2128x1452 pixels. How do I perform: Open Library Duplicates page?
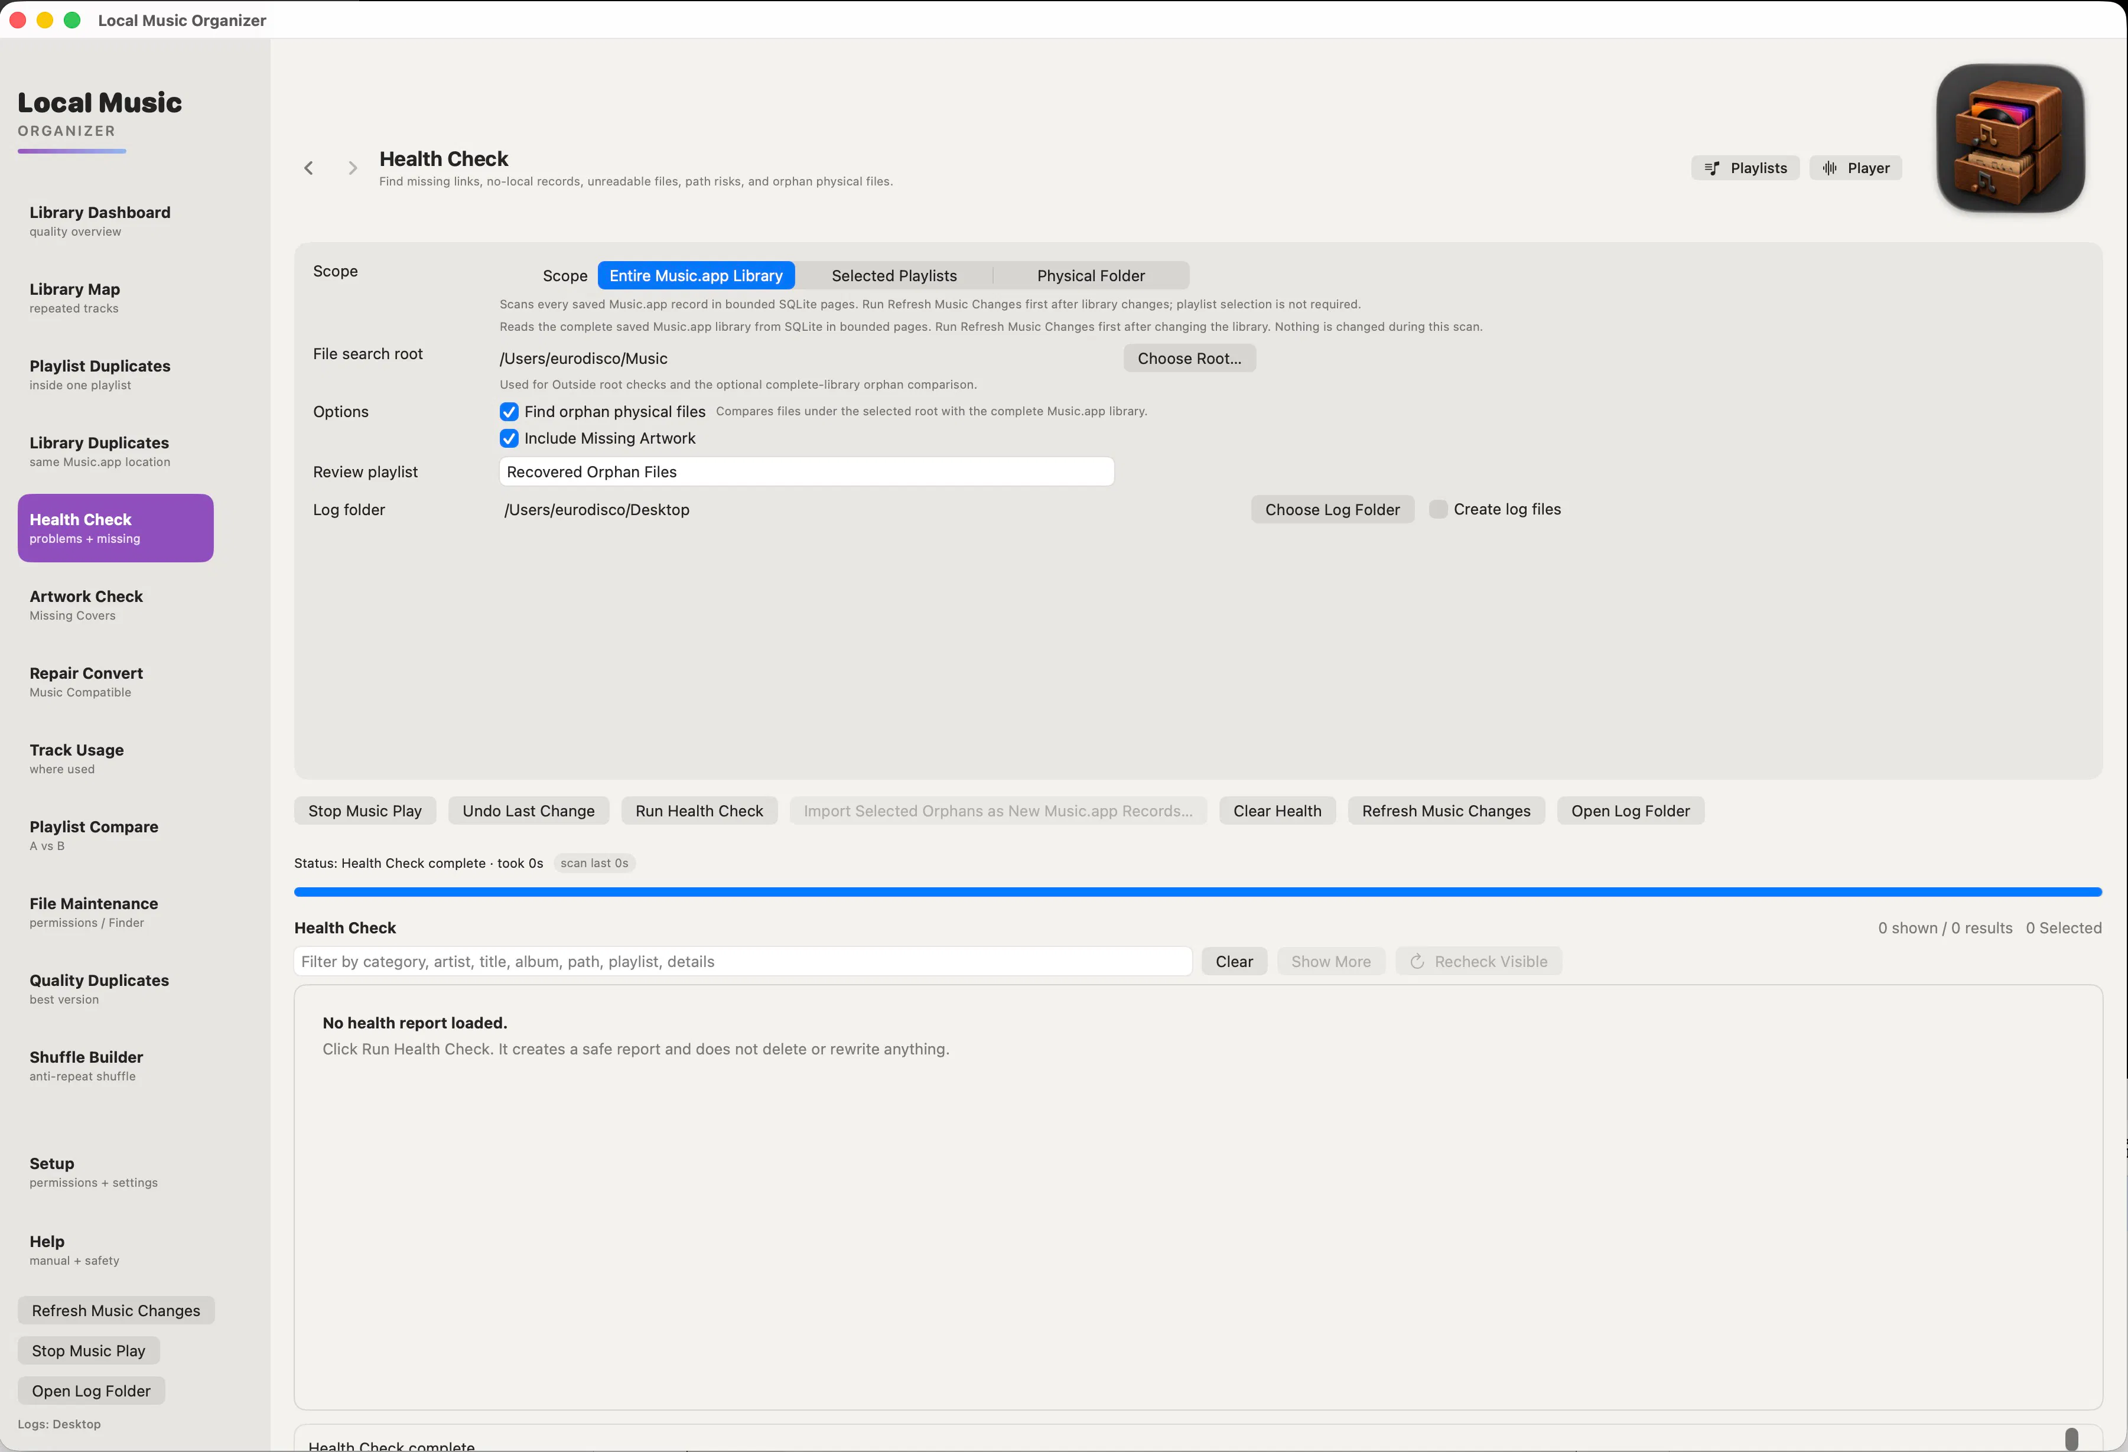(x=115, y=451)
